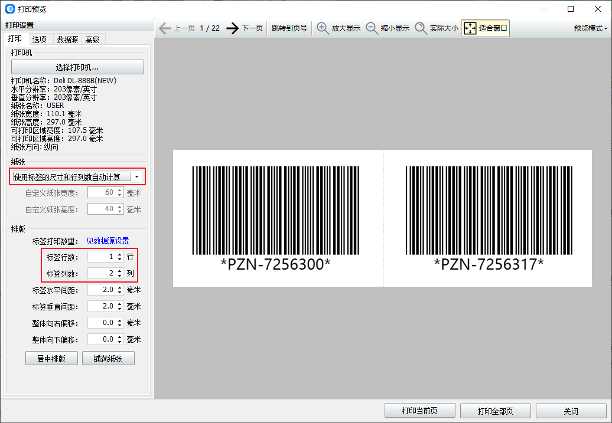Click the 打印全部页 button
Image resolution: width=612 pixels, height=423 pixels.
495,411
